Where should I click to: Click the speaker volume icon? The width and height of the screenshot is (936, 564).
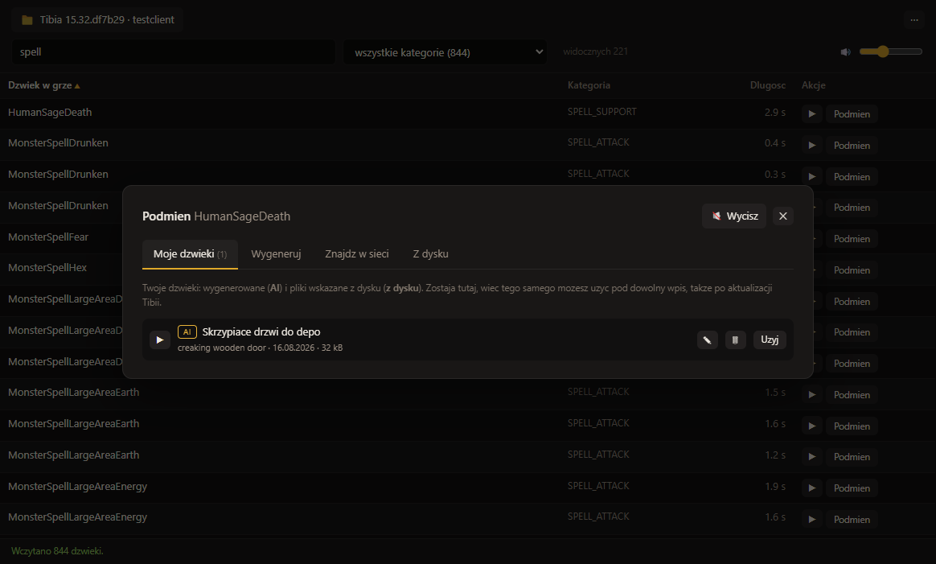[845, 52]
